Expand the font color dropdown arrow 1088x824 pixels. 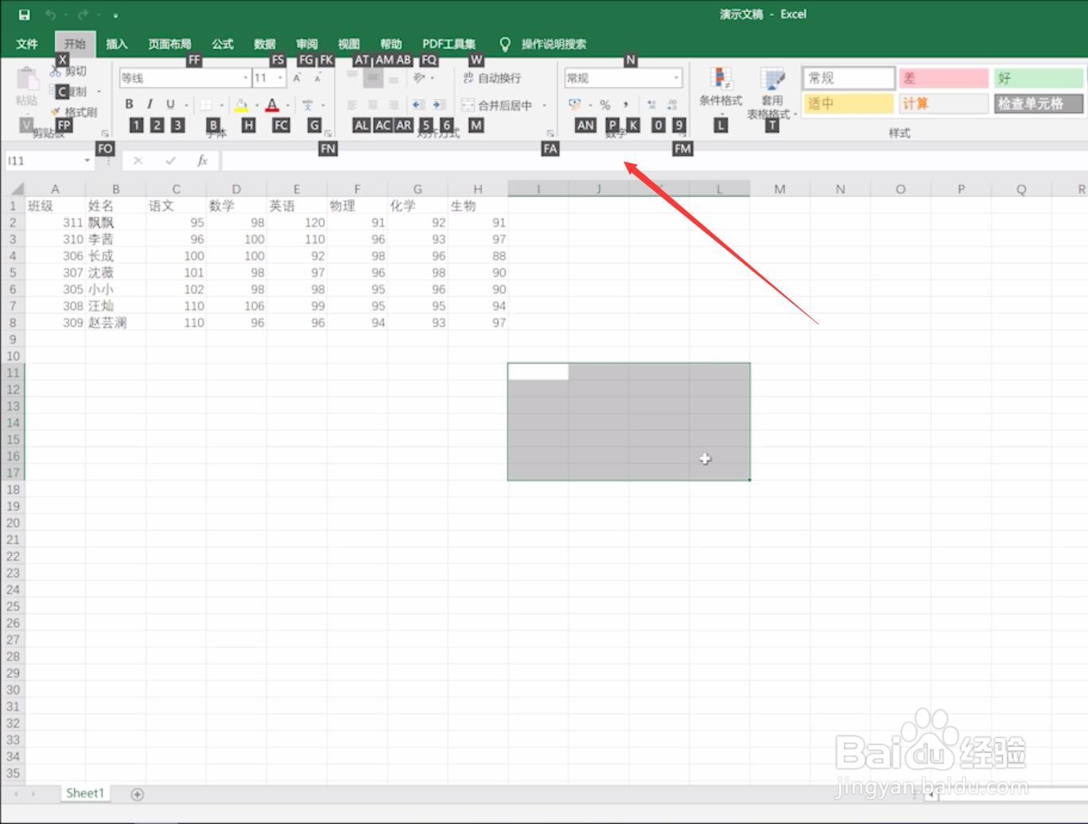pos(288,105)
